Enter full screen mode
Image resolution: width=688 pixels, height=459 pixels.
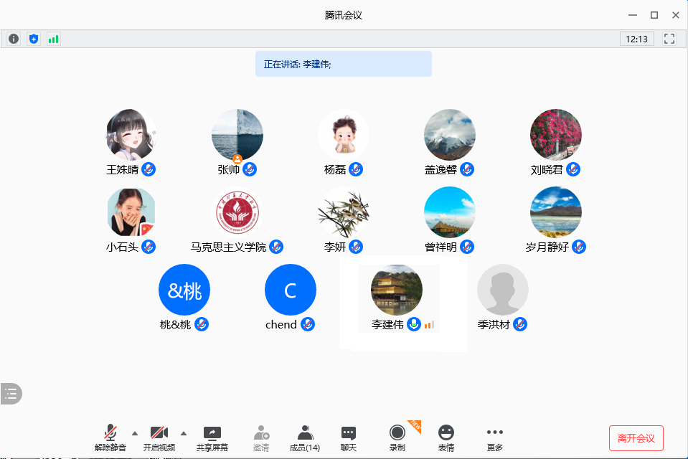point(669,39)
